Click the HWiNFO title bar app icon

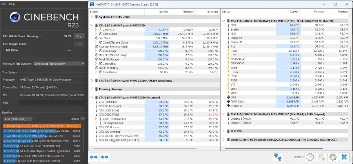coord(92,4)
